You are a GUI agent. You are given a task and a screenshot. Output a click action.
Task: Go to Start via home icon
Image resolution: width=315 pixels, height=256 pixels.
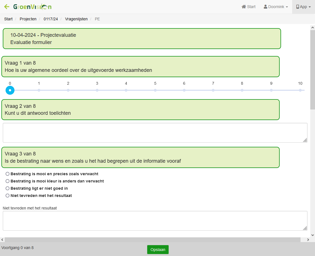click(x=248, y=7)
